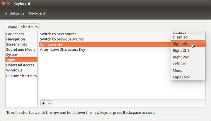Minimize the Keyboard window

tap(8, 3)
